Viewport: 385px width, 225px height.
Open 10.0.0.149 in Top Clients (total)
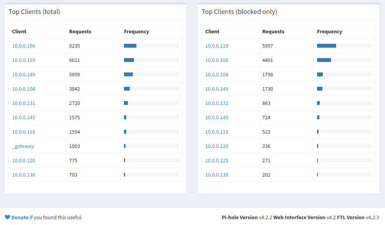click(23, 74)
